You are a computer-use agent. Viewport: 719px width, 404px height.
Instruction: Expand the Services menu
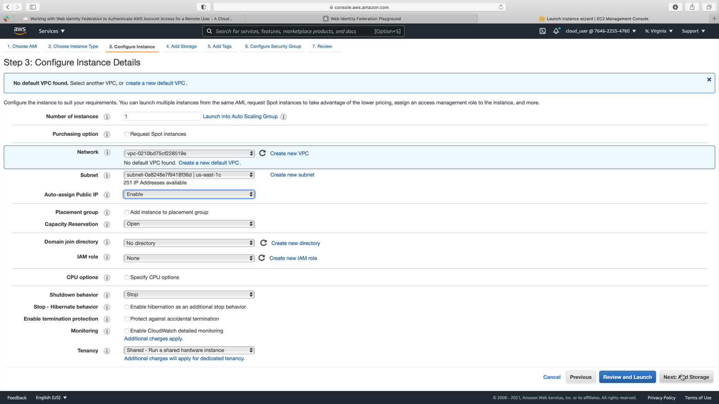pos(52,31)
